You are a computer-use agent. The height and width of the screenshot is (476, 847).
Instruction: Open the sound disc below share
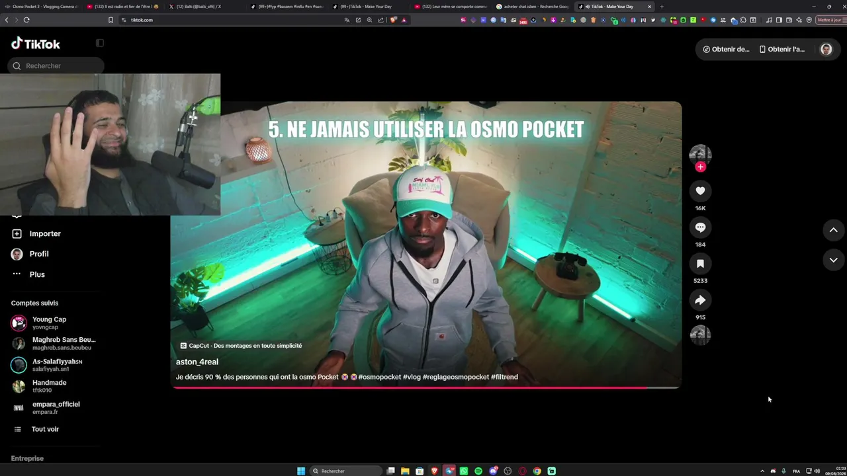click(700, 335)
